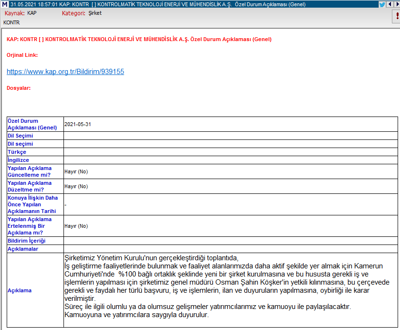
Task: Click the Dosyalar: label
Action: coord(19,88)
